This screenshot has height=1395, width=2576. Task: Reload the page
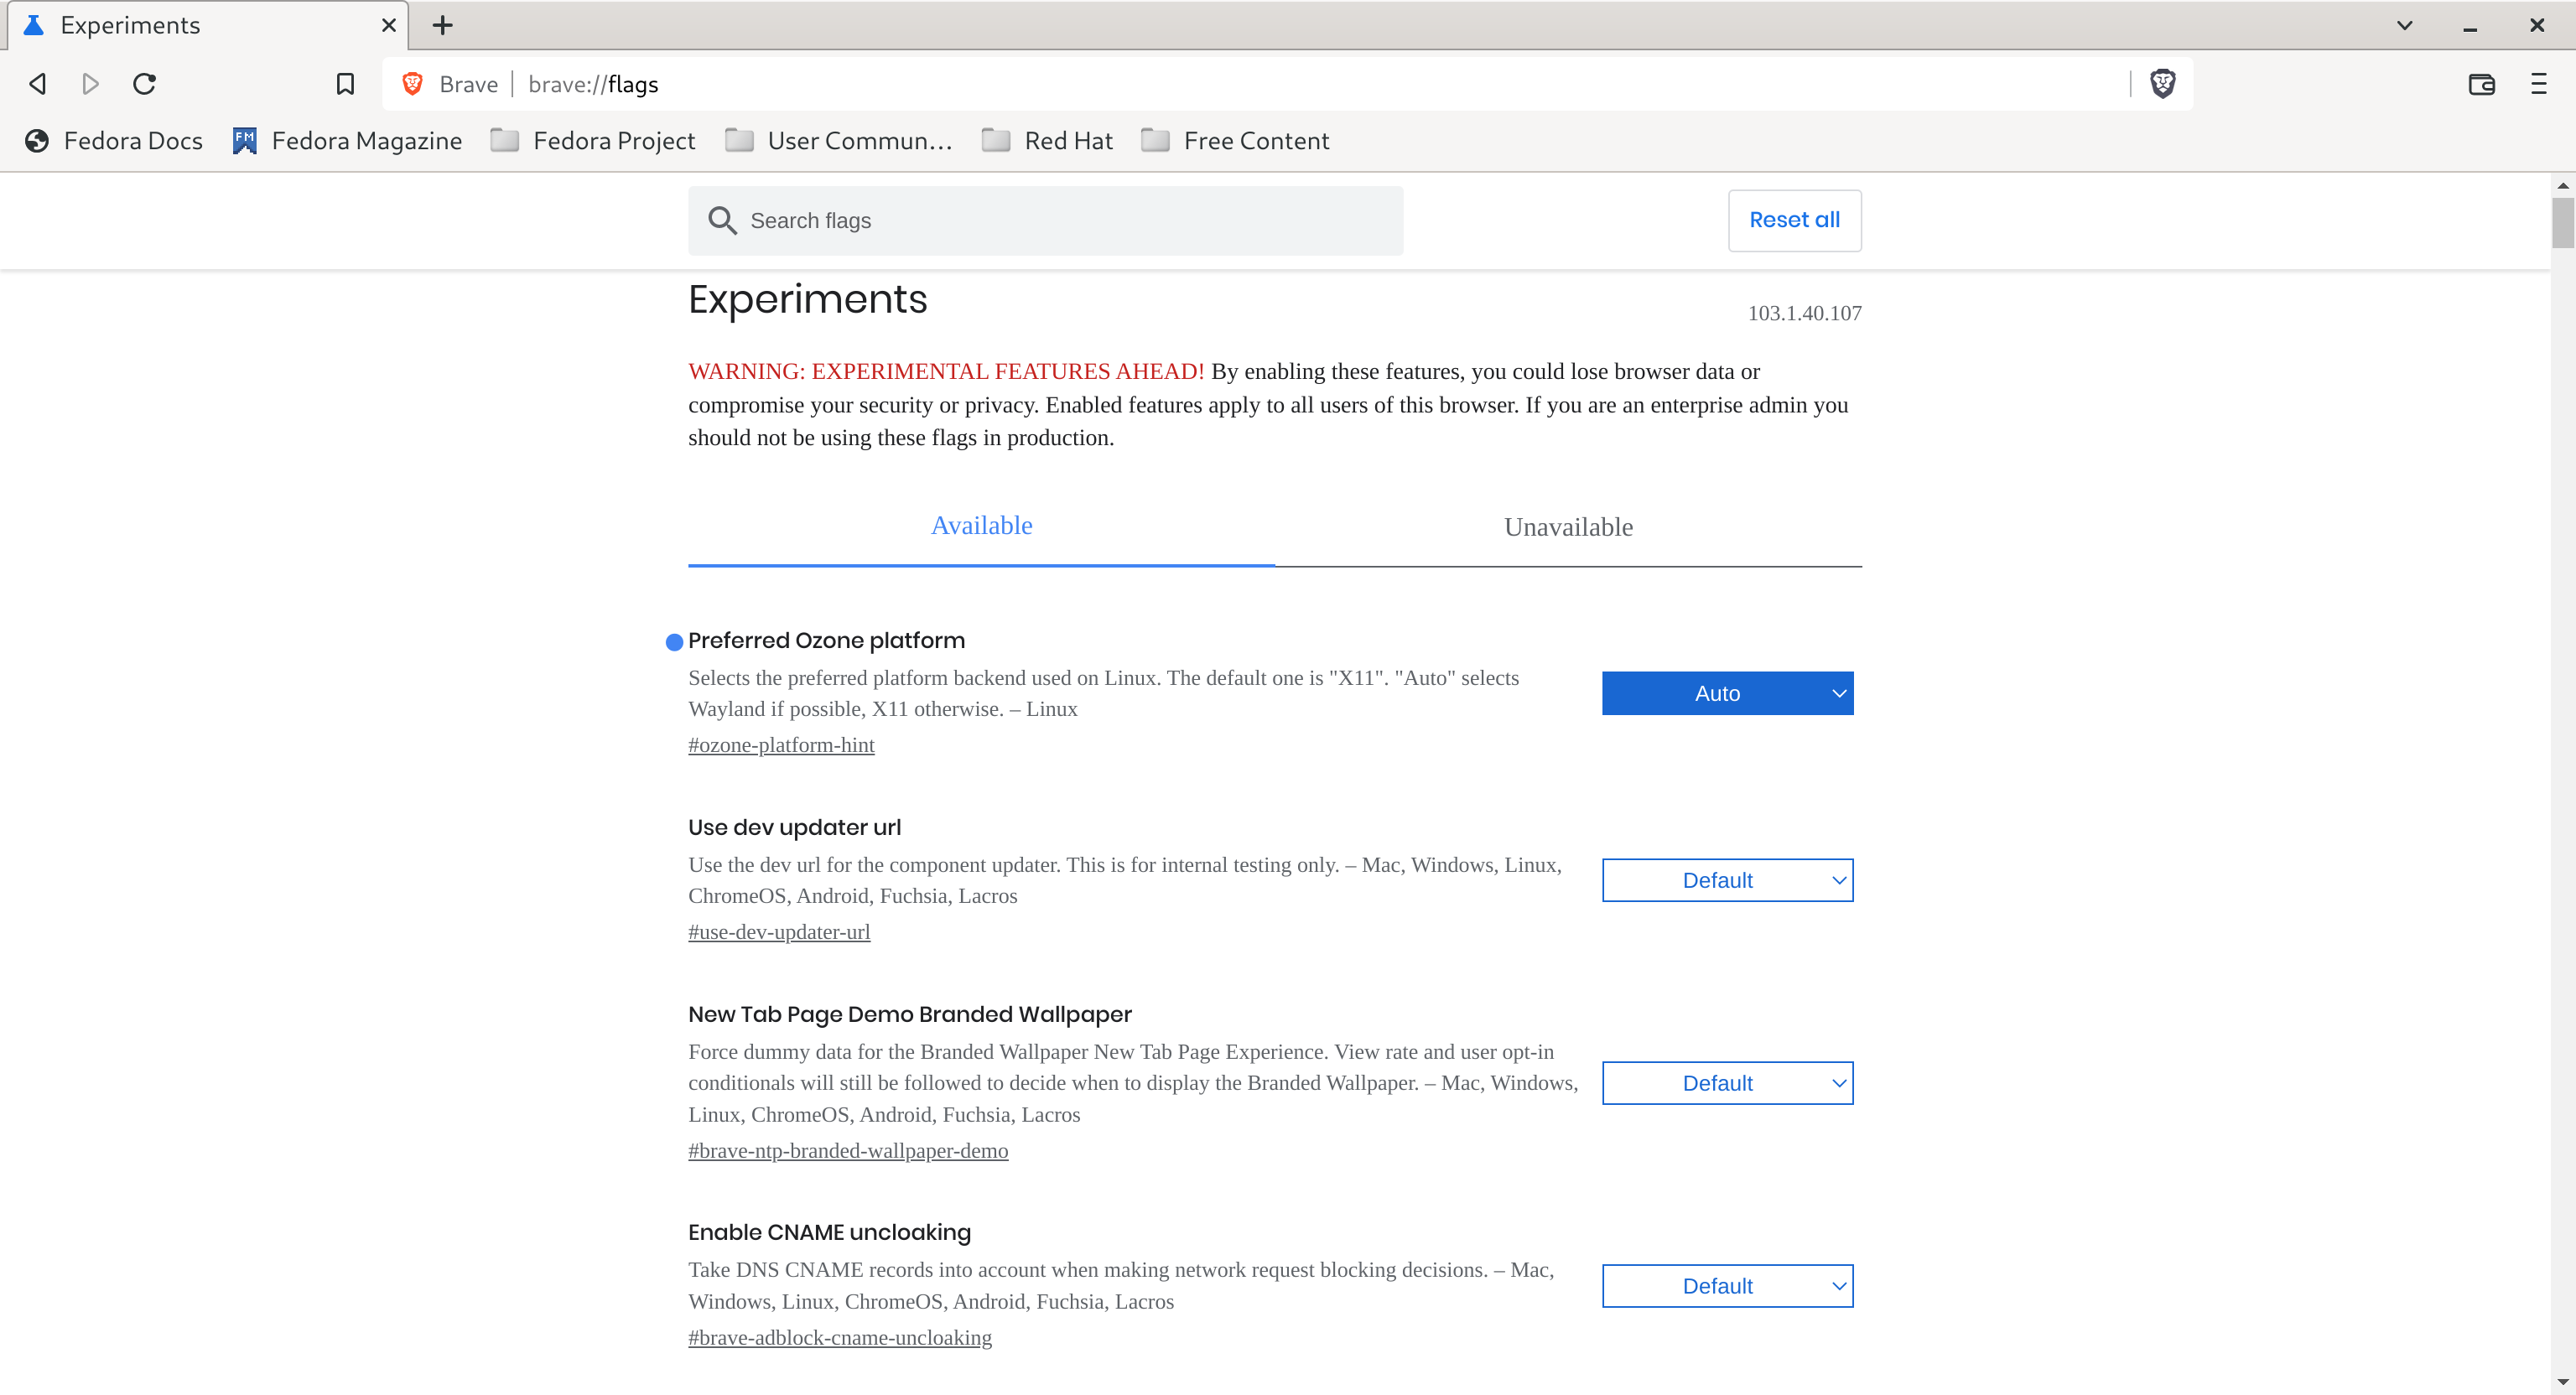(145, 84)
